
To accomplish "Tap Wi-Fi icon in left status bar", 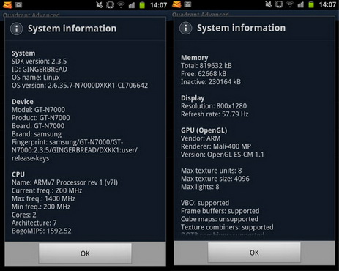I will (x=121, y=4).
